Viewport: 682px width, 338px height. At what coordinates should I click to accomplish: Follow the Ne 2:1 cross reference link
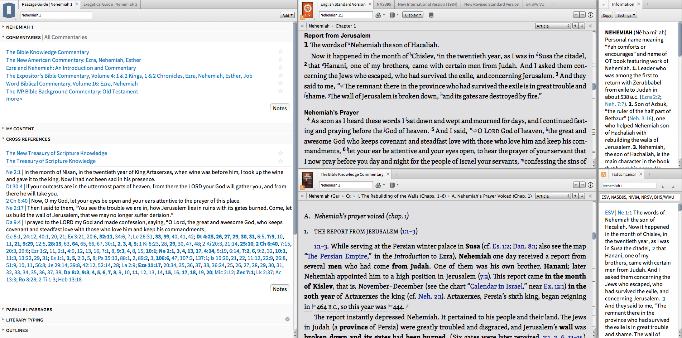click(13, 172)
